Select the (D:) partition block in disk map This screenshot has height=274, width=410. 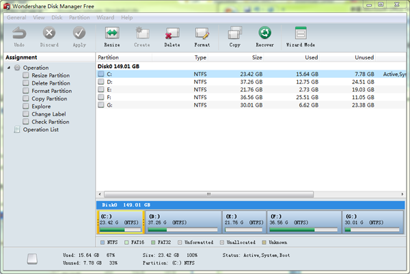pos(182,222)
